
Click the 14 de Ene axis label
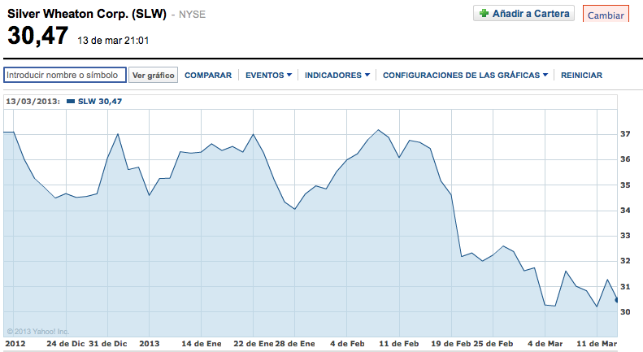pyautogui.click(x=202, y=344)
